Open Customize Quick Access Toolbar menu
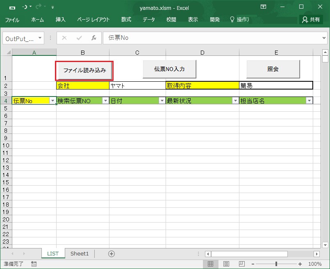Viewport: 330px width, 269px height. 52,7
